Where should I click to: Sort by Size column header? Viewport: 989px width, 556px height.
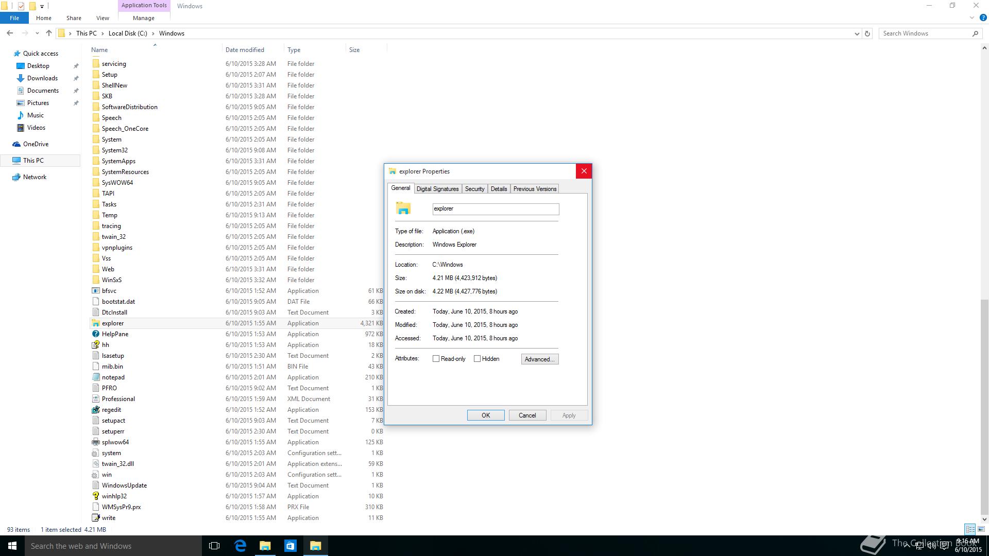point(354,50)
